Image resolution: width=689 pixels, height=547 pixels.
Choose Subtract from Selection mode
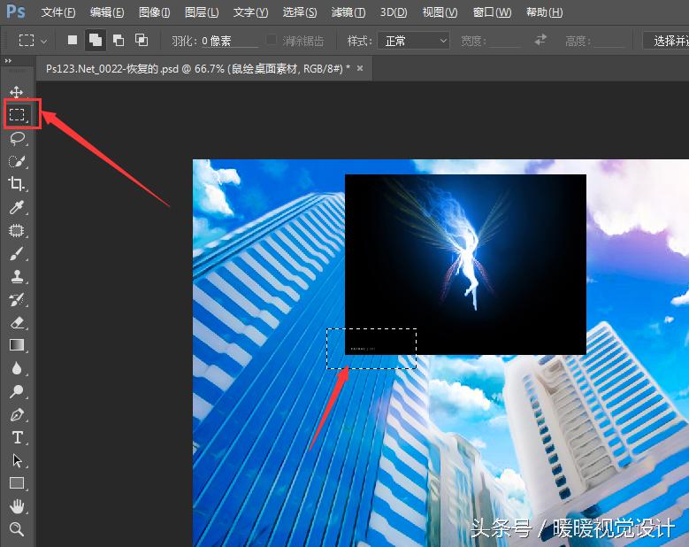tap(119, 41)
